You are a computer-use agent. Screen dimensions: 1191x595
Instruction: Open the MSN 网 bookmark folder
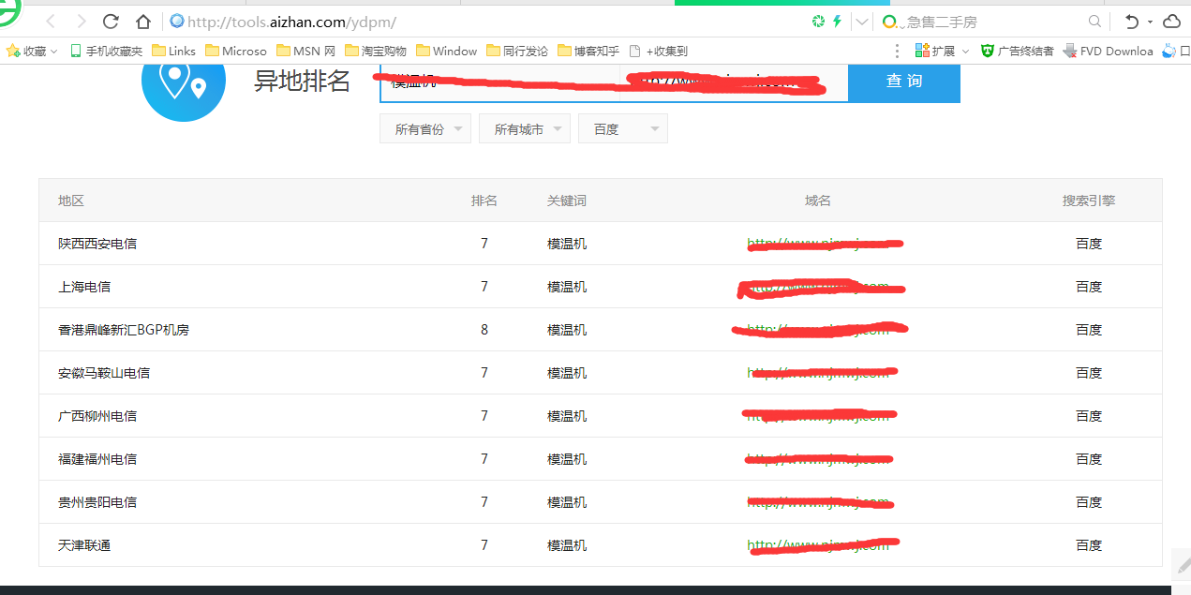pyautogui.click(x=305, y=51)
